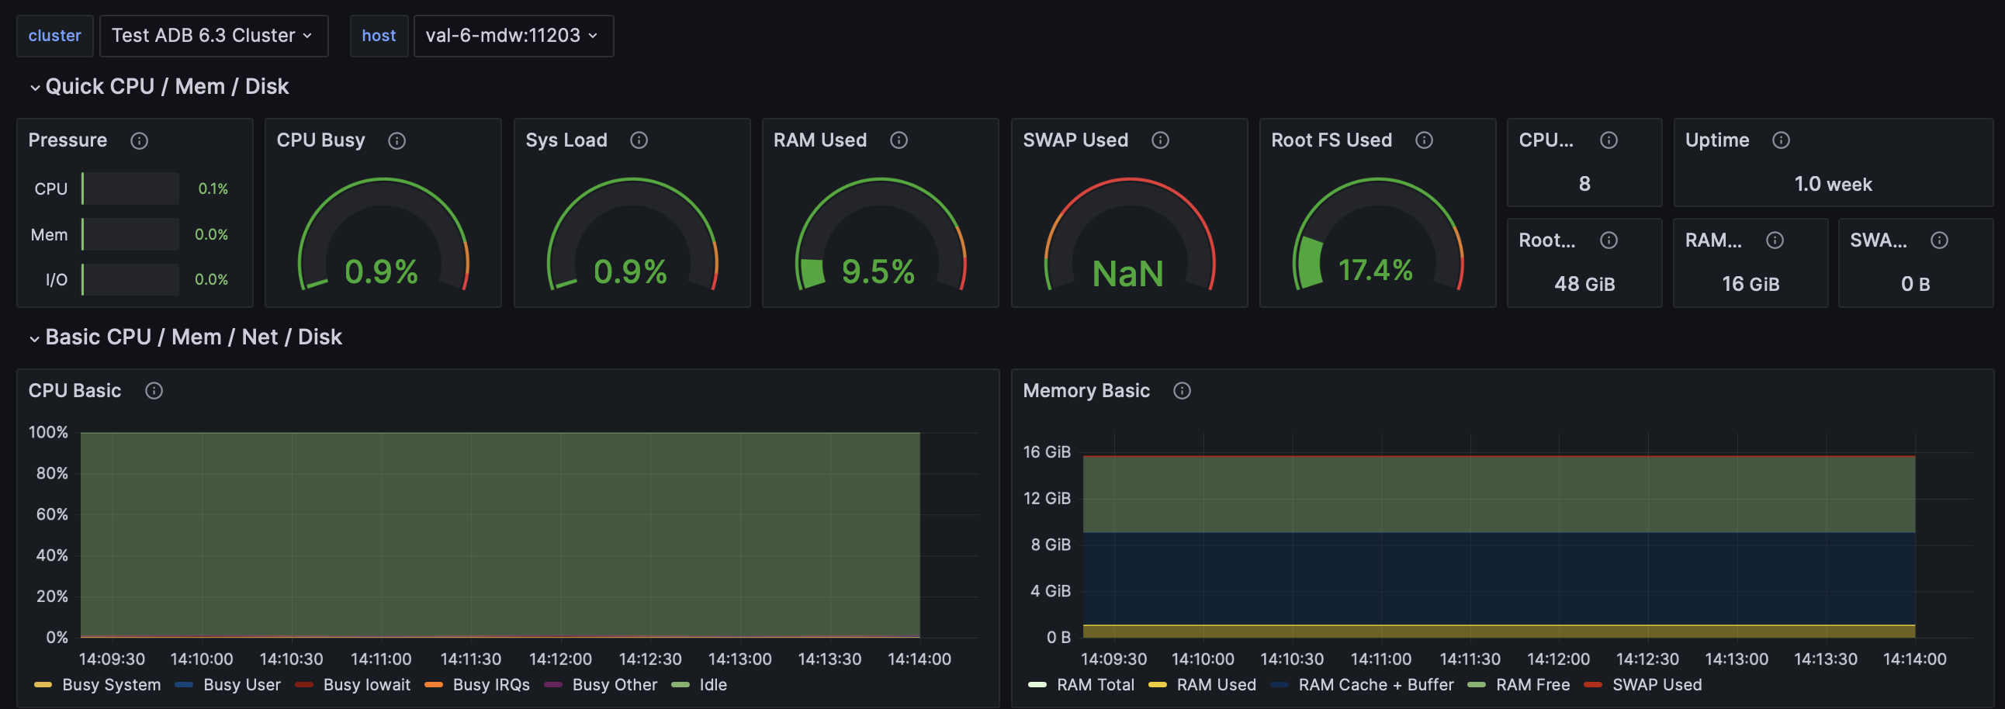
Task: Click the RAM Total legend entry
Action: pos(1095,685)
